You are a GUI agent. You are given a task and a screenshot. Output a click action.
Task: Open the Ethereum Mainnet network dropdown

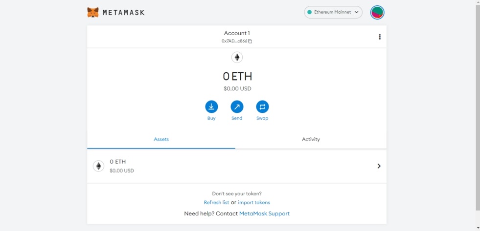click(333, 12)
